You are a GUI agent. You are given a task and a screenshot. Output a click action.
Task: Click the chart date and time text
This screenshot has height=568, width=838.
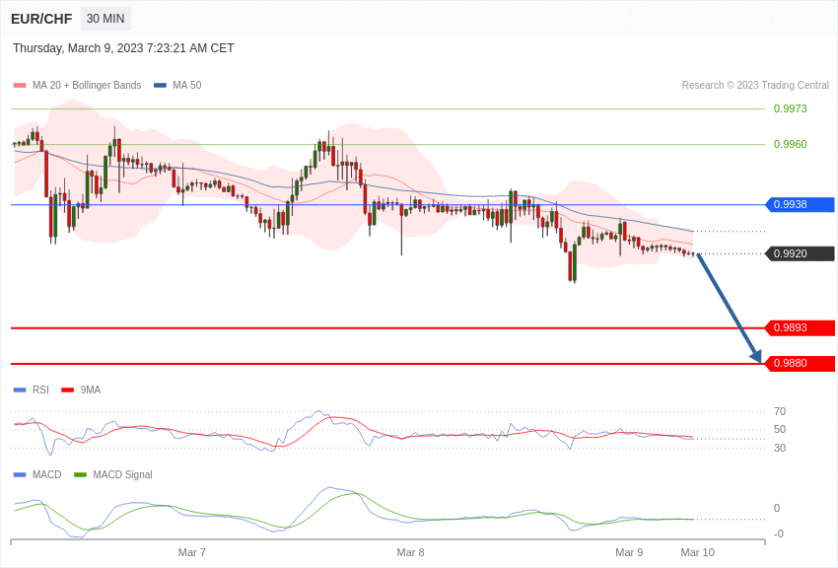pos(123,48)
